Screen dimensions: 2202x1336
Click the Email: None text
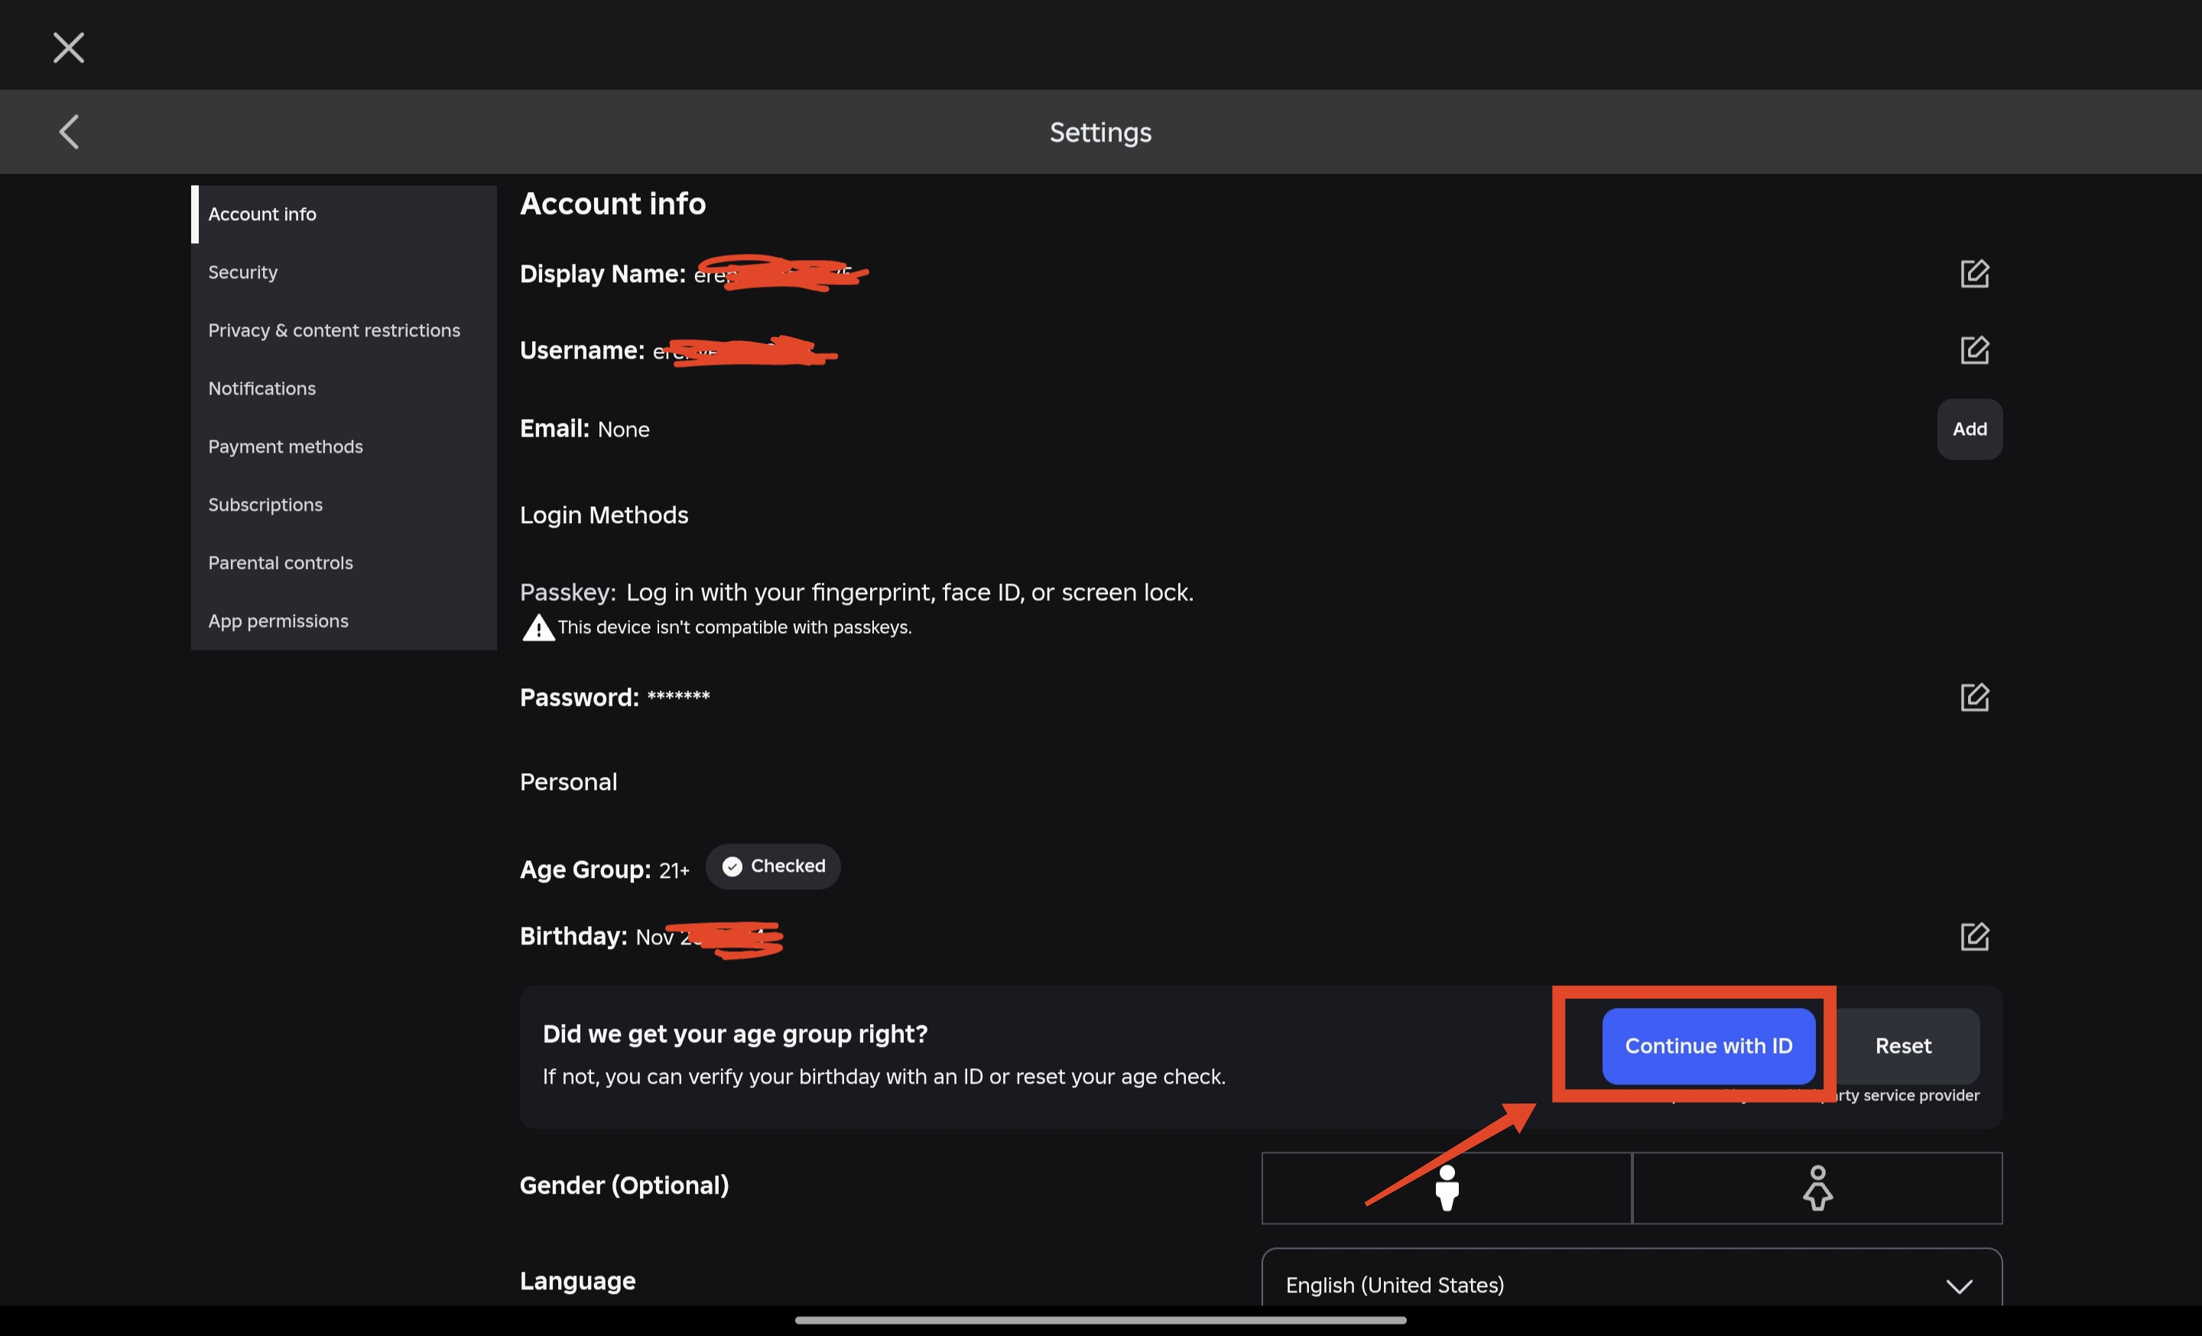[x=584, y=429]
